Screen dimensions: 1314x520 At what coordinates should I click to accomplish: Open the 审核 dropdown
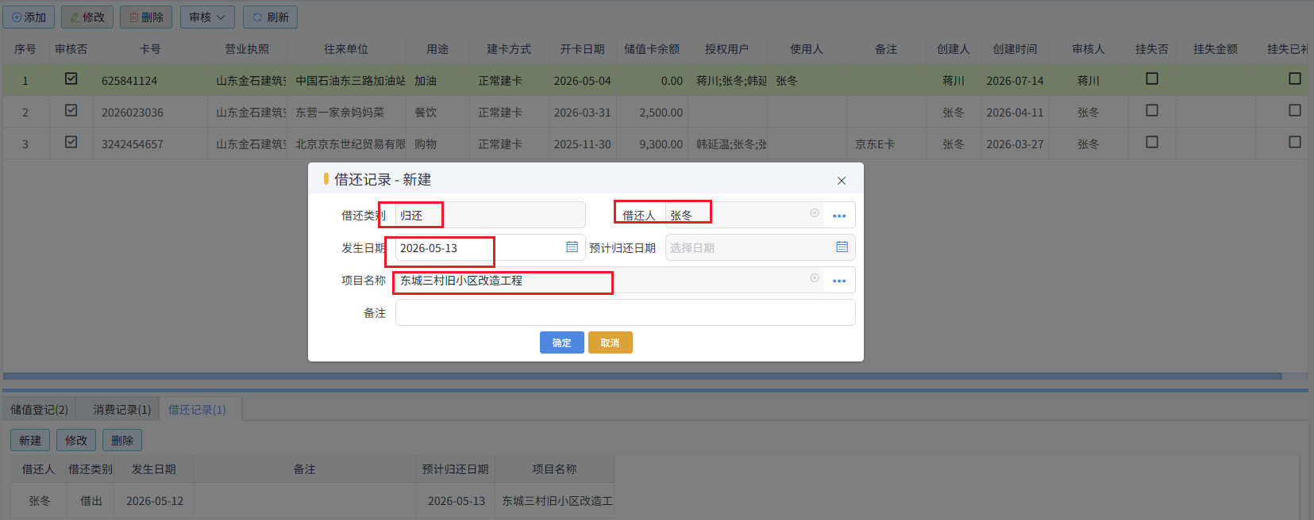point(207,17)
